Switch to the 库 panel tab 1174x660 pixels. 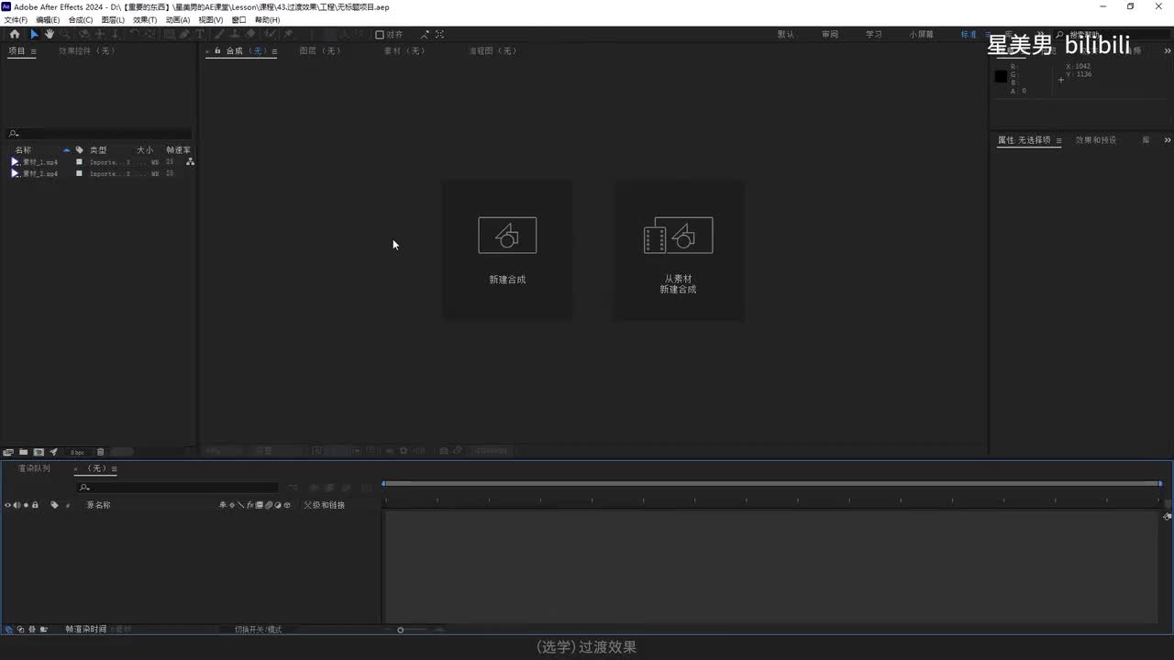(x=1146, y=140)
